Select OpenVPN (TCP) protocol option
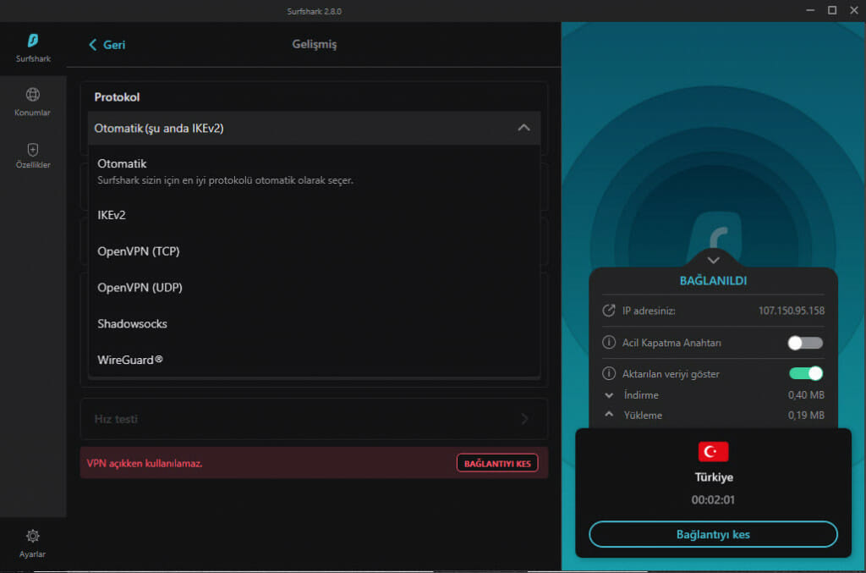 [x=314, y=251]
